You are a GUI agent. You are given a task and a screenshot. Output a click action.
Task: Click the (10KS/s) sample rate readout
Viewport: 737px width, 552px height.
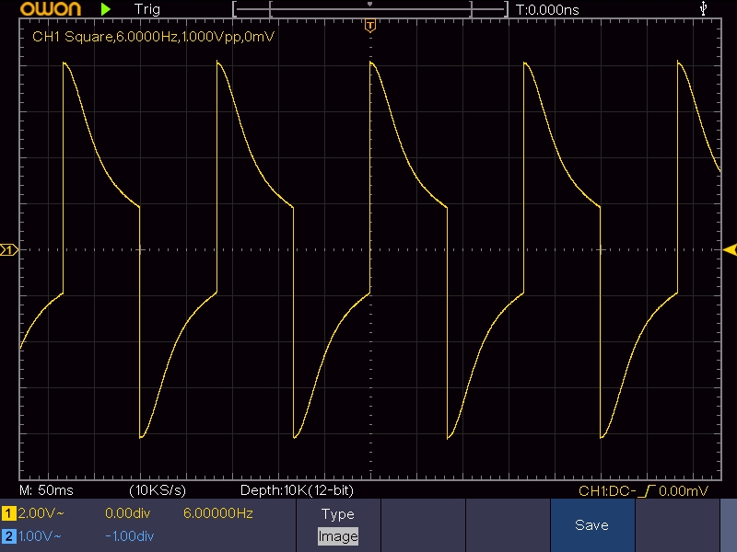click(158, 490)
